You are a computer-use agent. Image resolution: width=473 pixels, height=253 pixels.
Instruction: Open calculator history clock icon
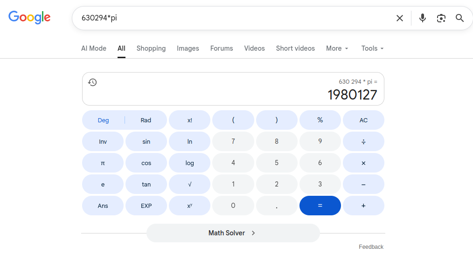coord(92,82)
